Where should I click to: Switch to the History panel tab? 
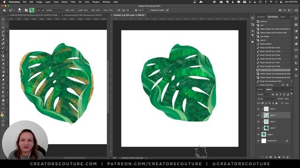coord(260,89)
